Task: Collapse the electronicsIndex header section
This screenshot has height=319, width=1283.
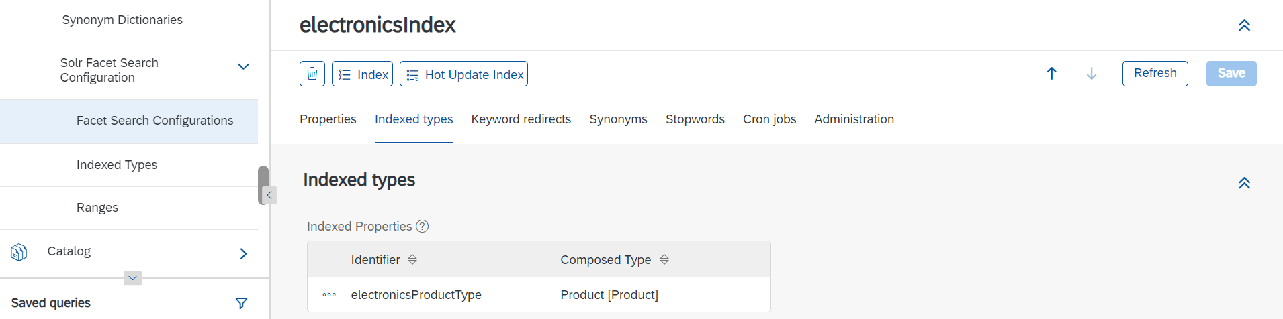Action: click(1244, 25)
